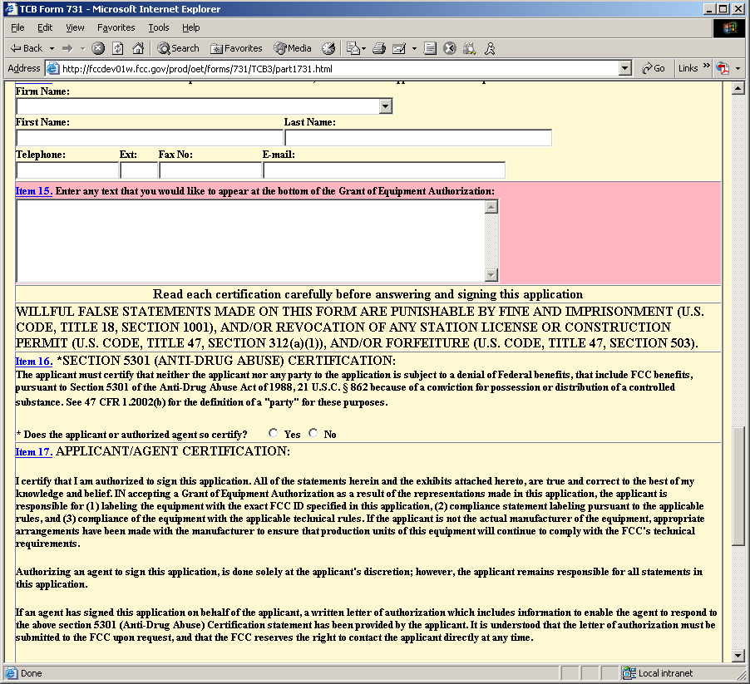Open the PDF toolbar dropdown arrow
Screen dimensions: 750x684
pos(738,68)
